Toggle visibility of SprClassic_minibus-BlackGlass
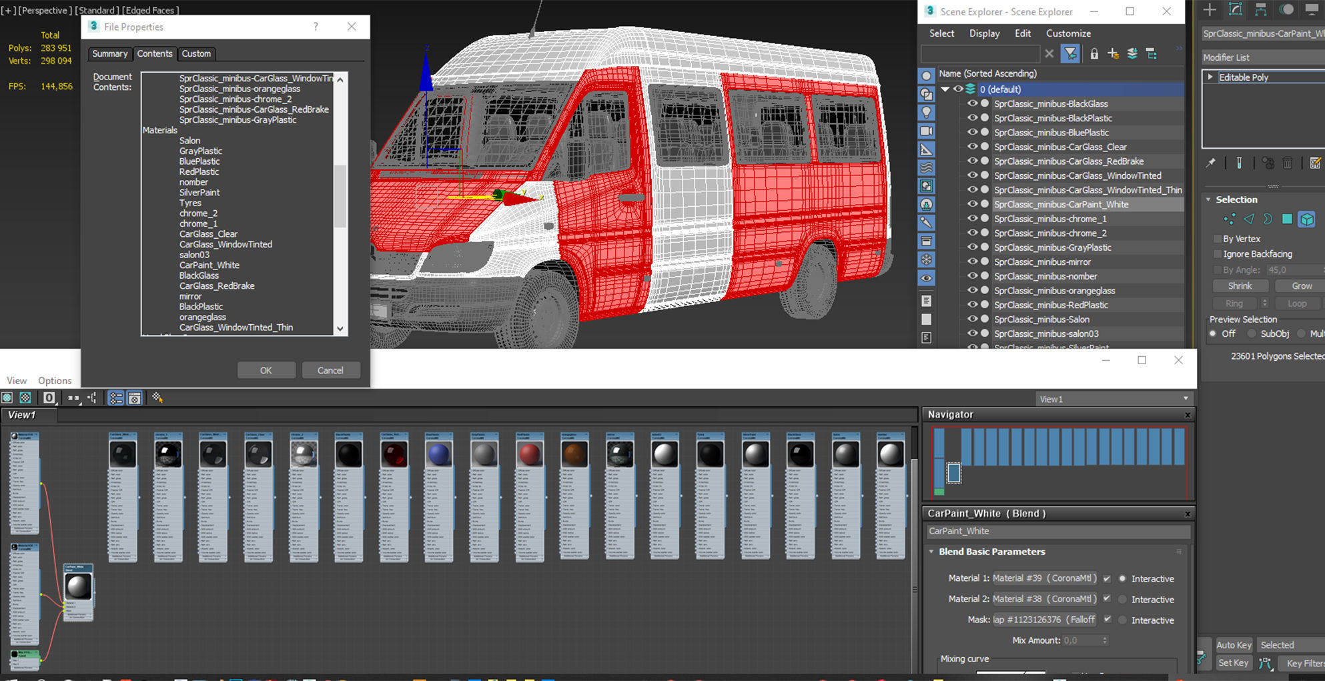This screenshot has width=1325, height=681. coord(972,103)
